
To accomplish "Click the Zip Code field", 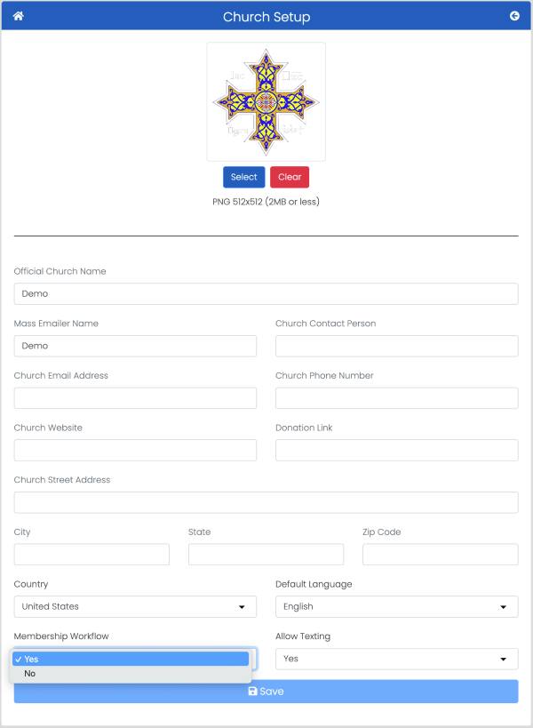I will (441, 555).
